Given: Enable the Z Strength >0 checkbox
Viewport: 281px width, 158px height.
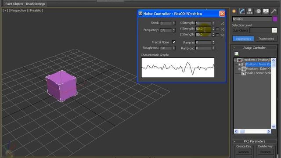Looking at the screenshot, I should coord(217,35).
